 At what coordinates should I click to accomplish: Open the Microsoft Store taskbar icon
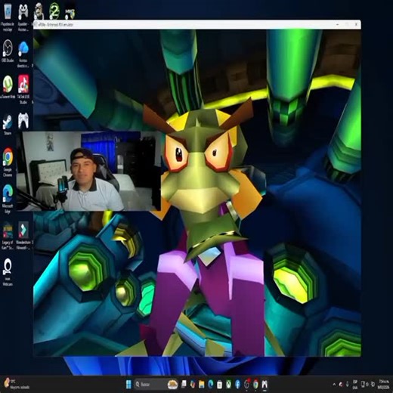pos(219,385)
